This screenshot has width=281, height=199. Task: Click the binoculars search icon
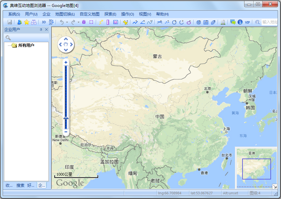[x=34, y=22]
